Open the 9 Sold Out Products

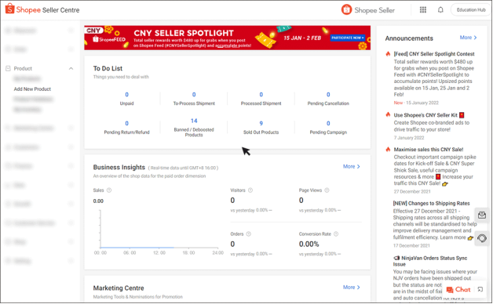click(261, 123)
